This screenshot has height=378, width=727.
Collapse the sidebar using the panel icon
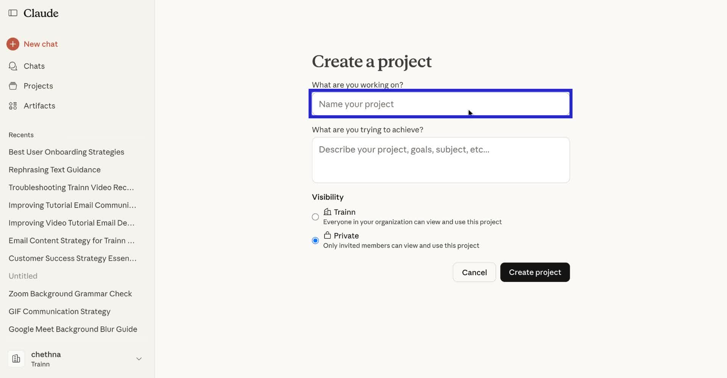click(x=13, y=13)
